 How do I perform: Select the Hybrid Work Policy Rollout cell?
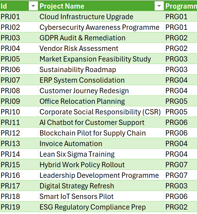[x=82, y=165]
